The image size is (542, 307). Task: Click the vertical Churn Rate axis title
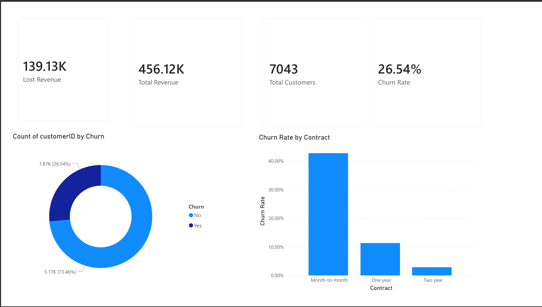tap(263, 211)
